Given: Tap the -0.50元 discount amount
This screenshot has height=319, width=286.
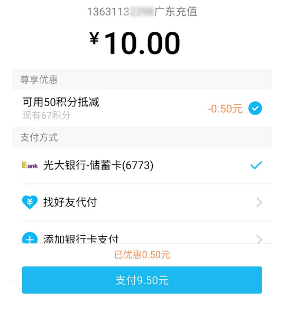Looking at the screenshot, I should point(225,109).
